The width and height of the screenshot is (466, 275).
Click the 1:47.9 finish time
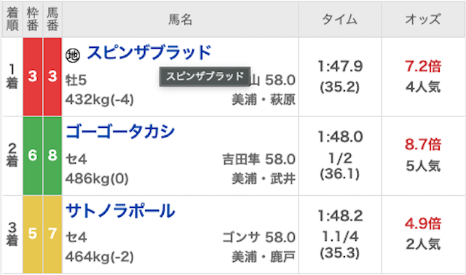340,66
